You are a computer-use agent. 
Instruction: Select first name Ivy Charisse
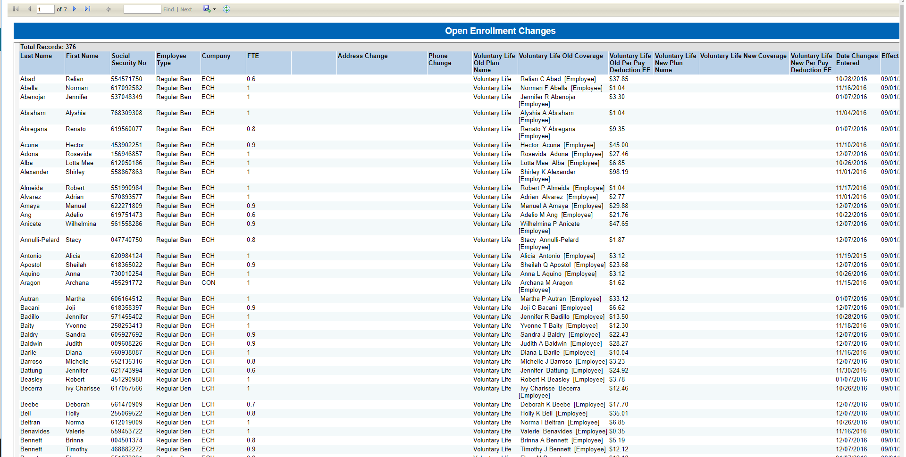(x=83, y=388)
